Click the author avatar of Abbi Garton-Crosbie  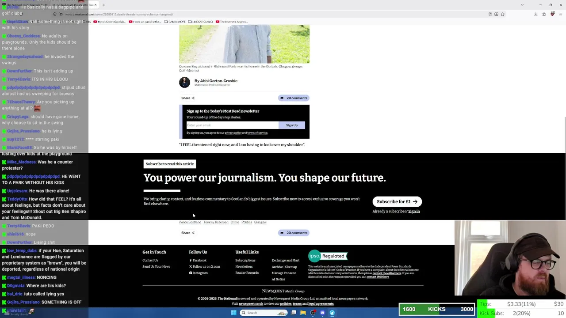click(184, 82)
